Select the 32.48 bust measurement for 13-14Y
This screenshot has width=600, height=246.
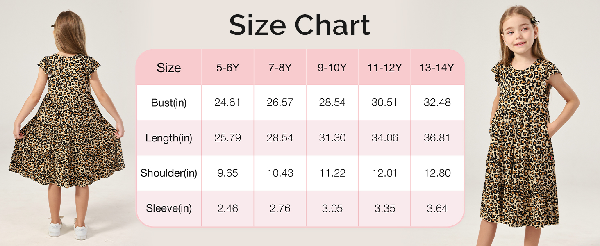437,102
